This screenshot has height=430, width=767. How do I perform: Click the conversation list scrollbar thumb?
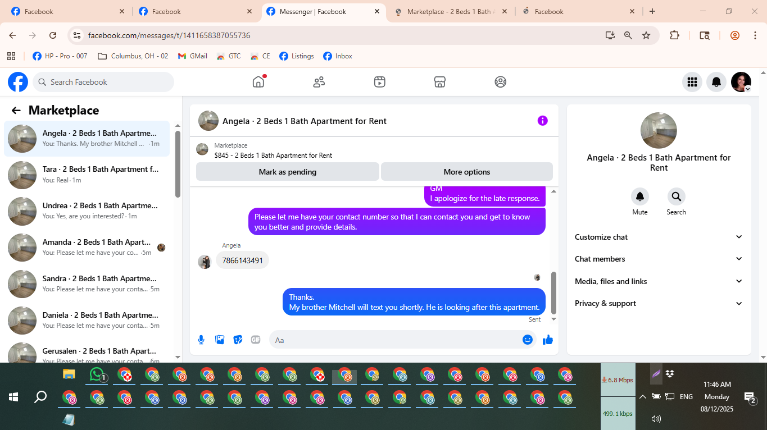pos(178,164)
